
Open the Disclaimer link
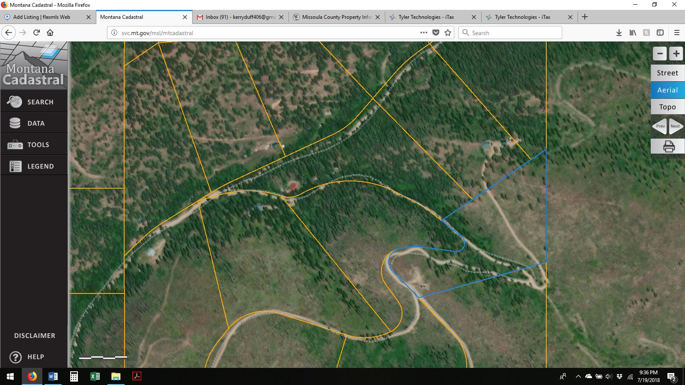coord(34,336)
